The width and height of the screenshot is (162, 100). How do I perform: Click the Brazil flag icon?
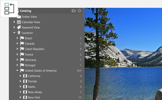(x=22, y=38)
